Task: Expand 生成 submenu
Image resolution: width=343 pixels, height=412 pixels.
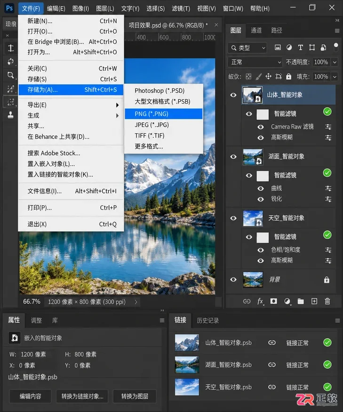Action: pyautogui.click(x=117, y=116)
